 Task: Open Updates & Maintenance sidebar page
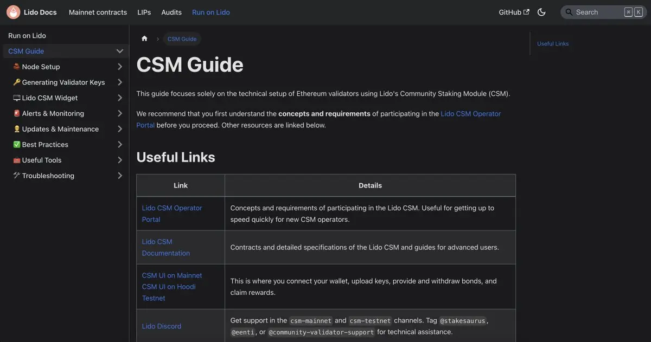tap(56, 129)
